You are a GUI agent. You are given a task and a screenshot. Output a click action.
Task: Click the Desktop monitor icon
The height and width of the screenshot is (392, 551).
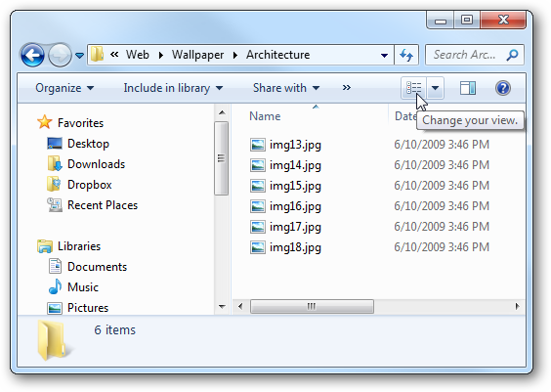[x=55, y=143]
